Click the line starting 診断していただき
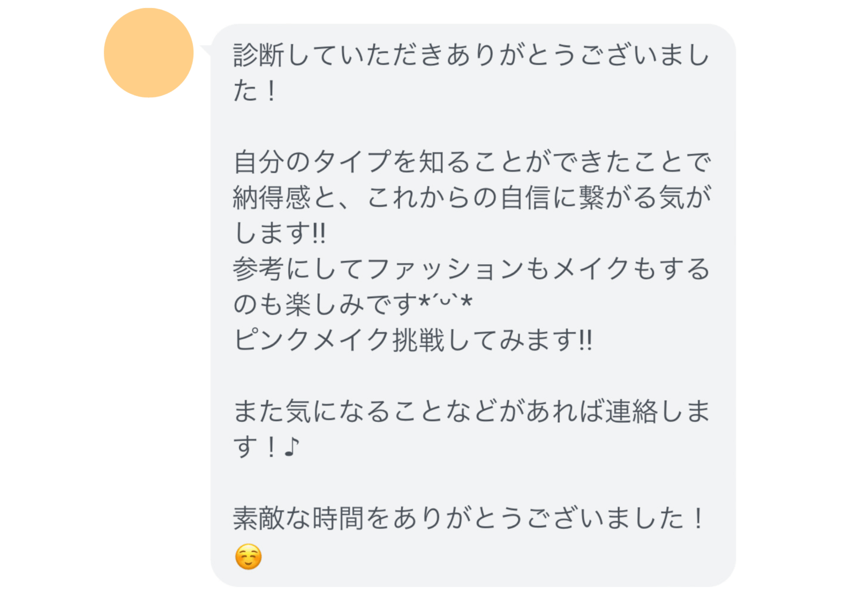 (471, 55)
